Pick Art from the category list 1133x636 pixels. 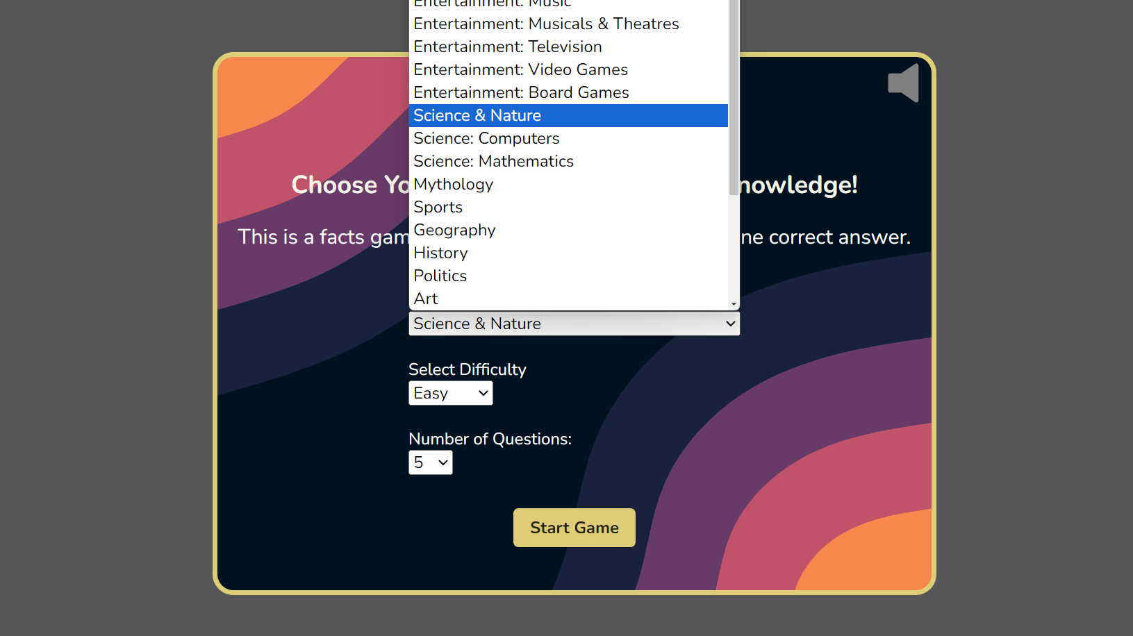click(x=426, y=299)
